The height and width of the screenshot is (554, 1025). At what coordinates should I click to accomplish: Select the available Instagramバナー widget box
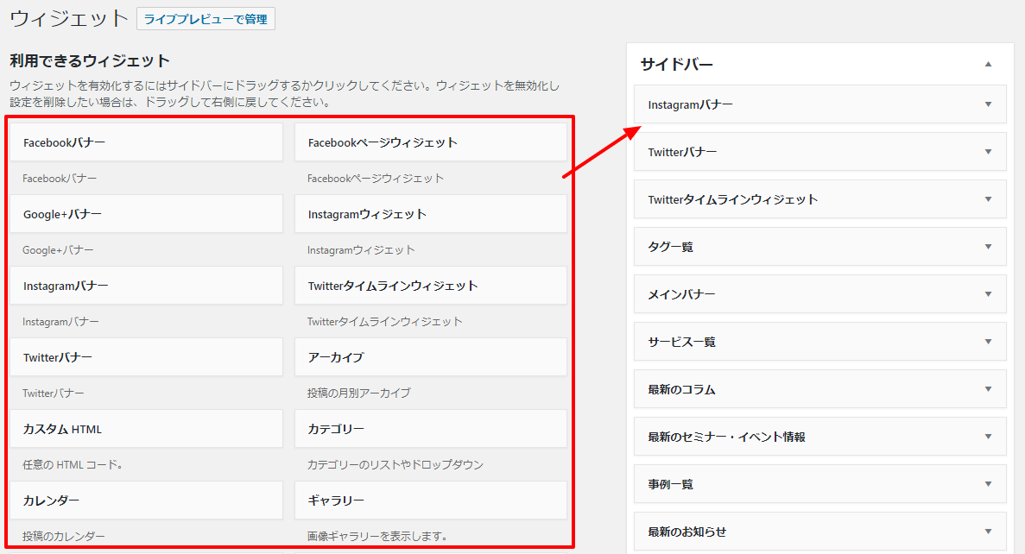[147, 286]
